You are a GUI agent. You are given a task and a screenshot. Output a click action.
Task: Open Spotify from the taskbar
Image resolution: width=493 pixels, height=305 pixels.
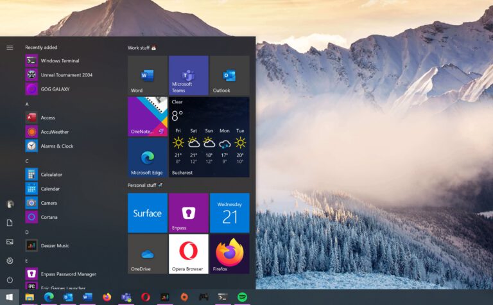point(242,297)
